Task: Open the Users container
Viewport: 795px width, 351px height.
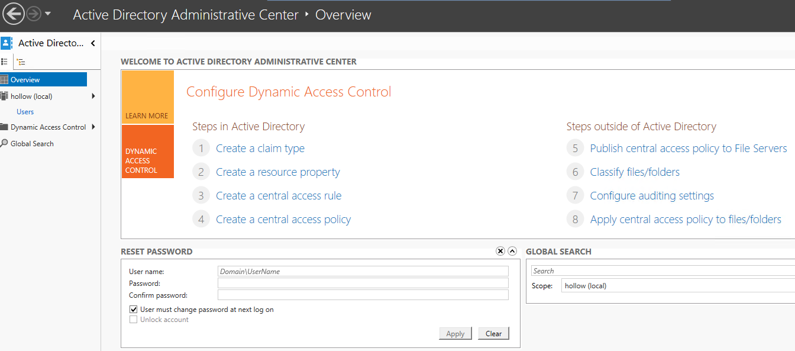Action: tap(25, 112)
